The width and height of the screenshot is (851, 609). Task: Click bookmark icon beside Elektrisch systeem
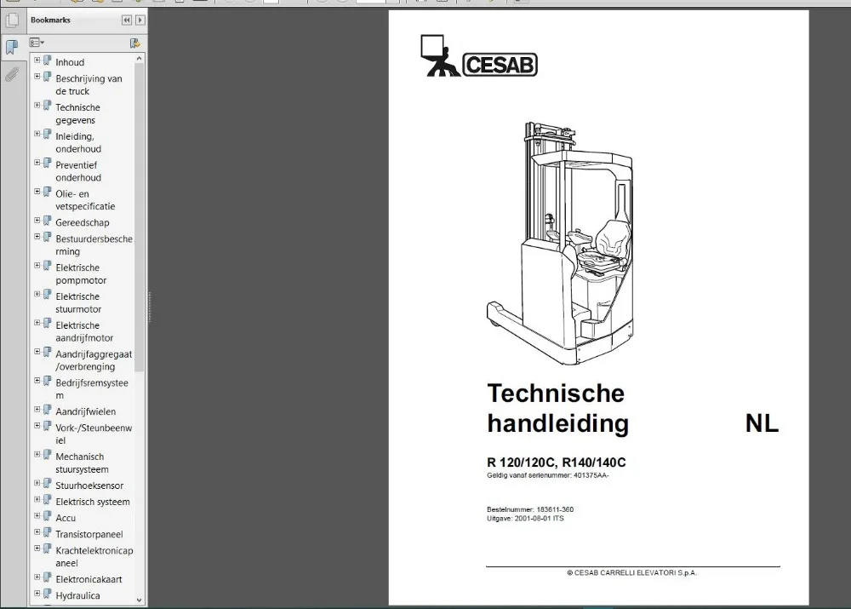47,500
